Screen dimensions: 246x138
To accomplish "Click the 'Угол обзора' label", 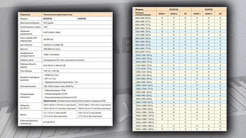I will [26, 71].
